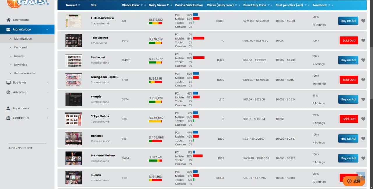Open the Recommended sidebar item
The width and height of the screenshot is (373, 189).
click(x=25, y=74)
